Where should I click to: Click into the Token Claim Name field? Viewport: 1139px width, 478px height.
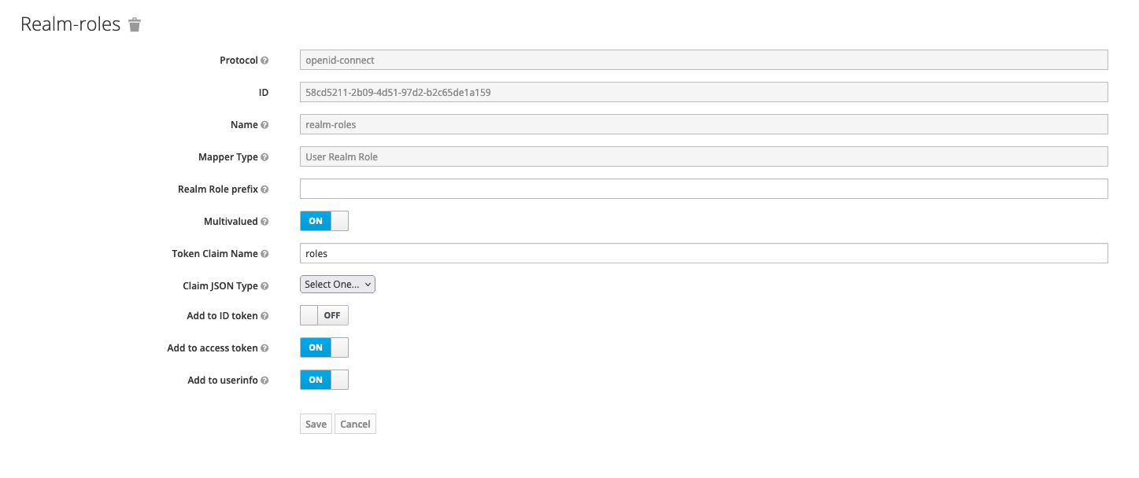pyautogui.click(x=703, y=254)
